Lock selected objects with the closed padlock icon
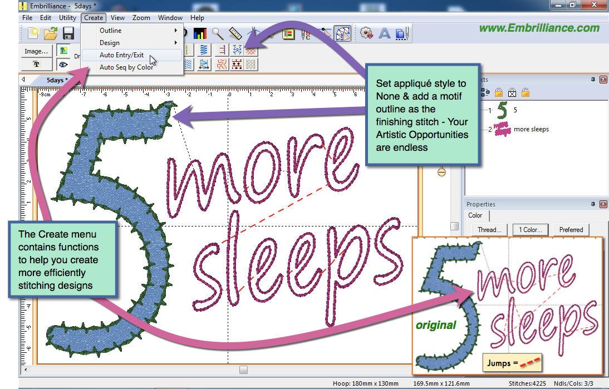 [x=499, y=92]
